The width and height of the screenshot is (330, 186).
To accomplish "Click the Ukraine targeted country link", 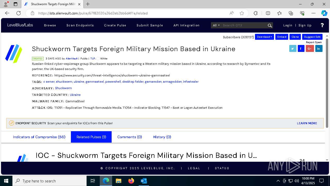I will pyautogui.click(x=75, y=95).
